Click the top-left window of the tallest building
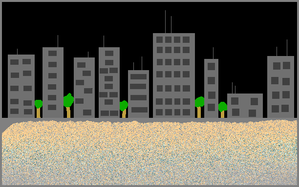The width and height of the screenshot is (299, 187). (160, 40)
